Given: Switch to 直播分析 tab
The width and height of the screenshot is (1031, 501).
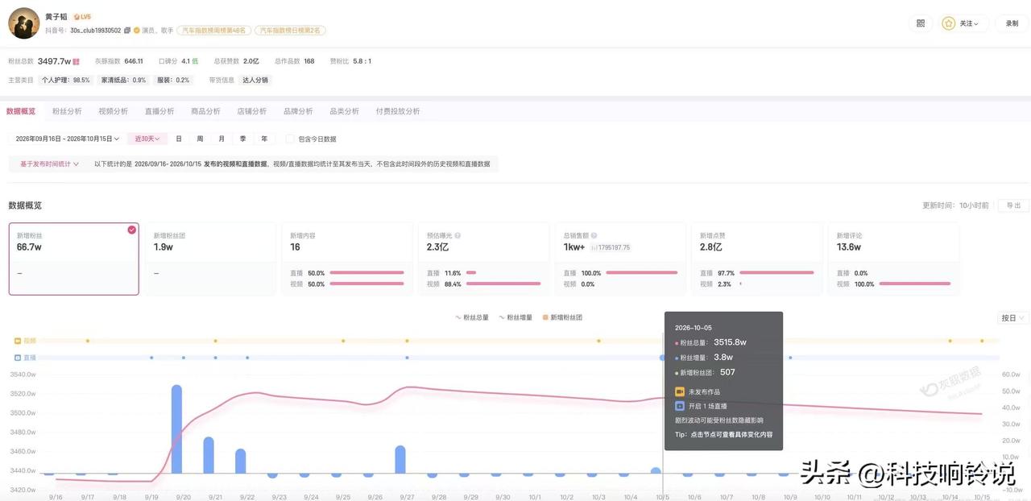Looking at the screenshot, I should [159, 111].
